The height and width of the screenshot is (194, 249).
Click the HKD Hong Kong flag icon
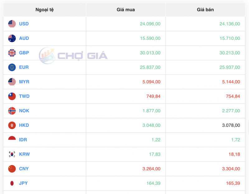tap(12, 125)
